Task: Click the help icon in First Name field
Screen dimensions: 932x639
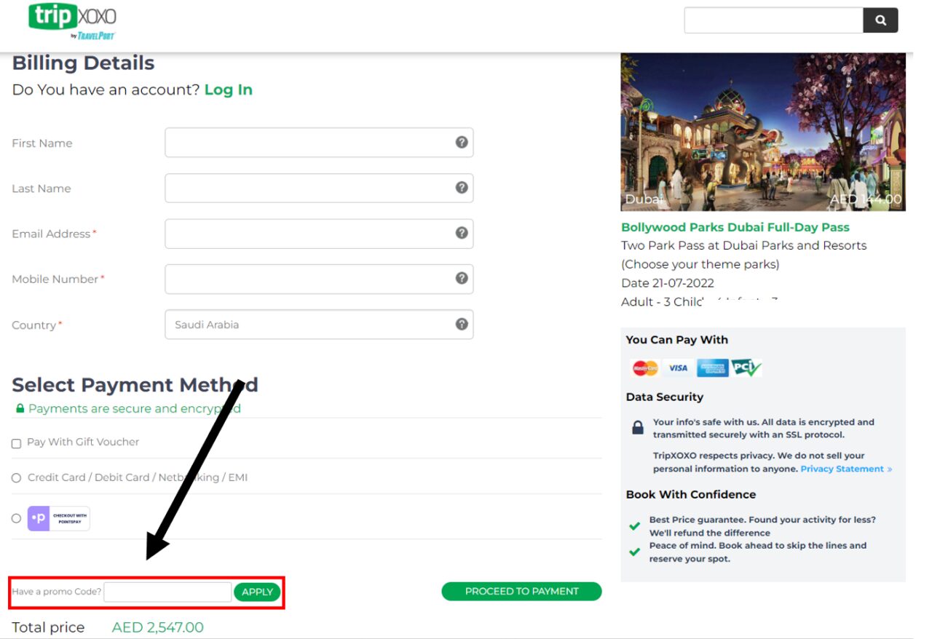Action: coord(462,142)
